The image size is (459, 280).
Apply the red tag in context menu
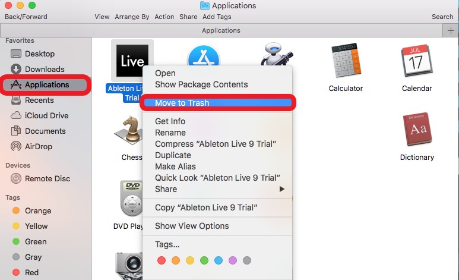pos(162,260)
